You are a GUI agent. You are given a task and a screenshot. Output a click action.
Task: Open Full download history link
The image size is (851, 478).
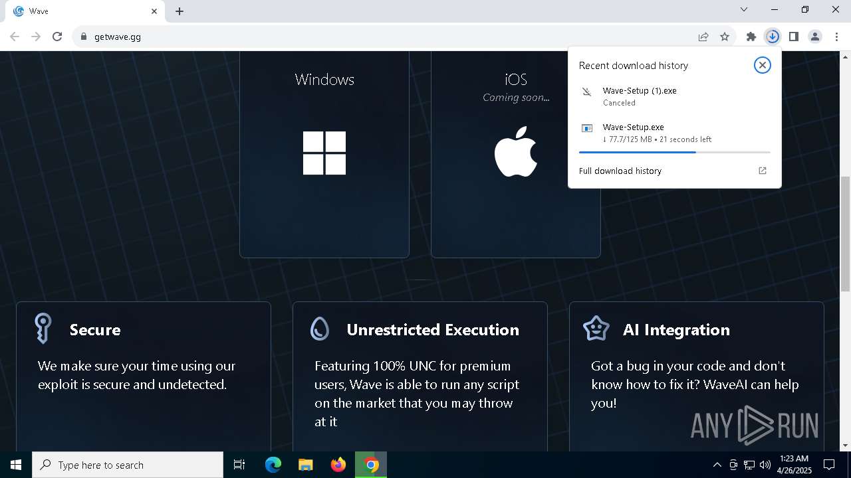[x=620, y=171]
